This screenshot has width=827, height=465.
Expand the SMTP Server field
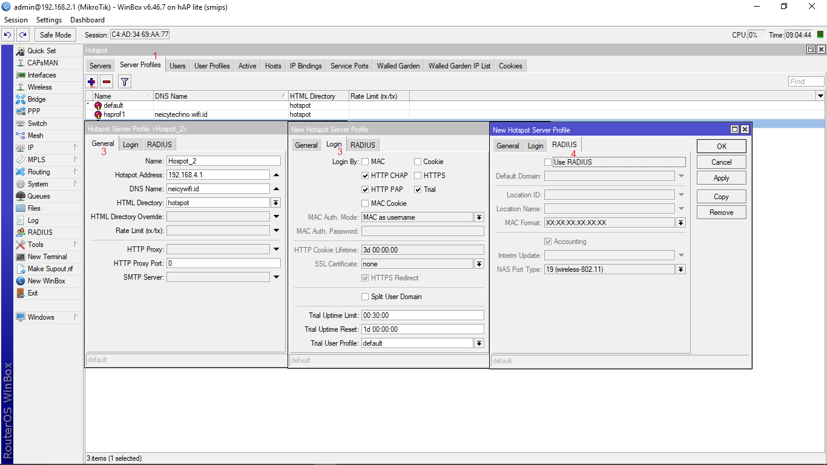(x=276, y=277)
